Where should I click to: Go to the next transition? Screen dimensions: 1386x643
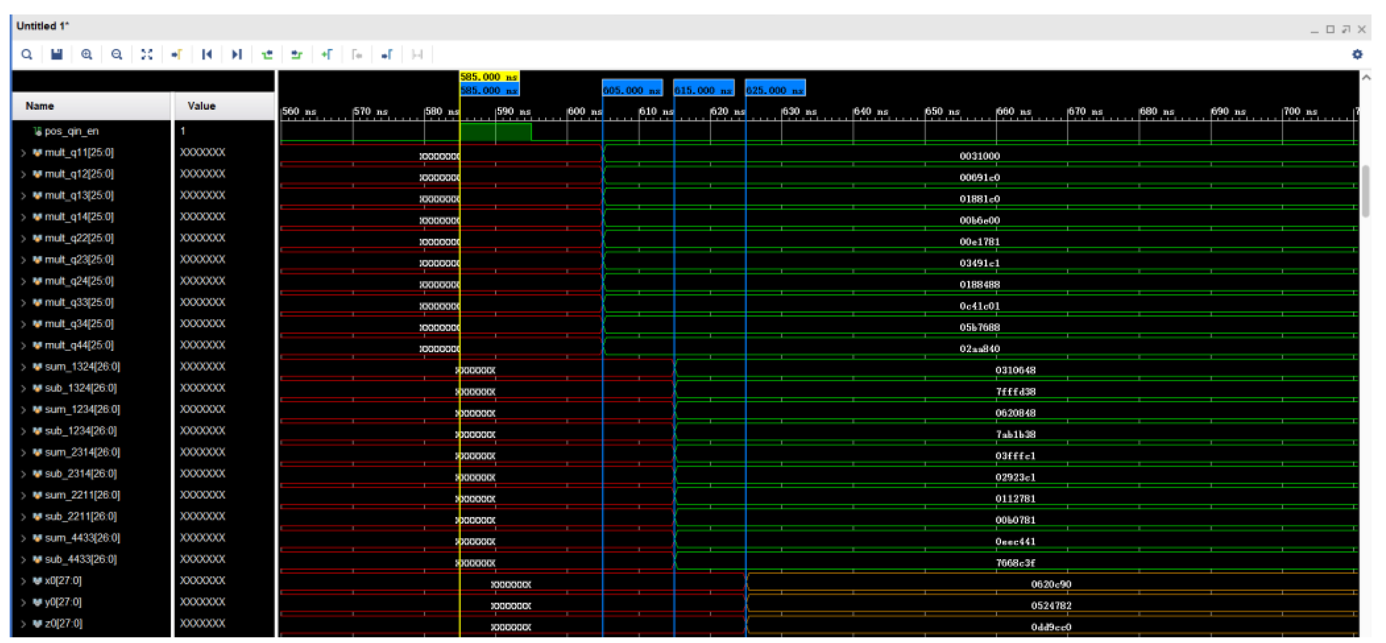(296, 54)
